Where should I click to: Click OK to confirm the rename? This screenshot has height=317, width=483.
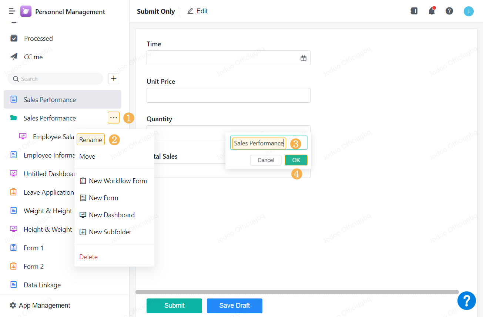point(296,160)
